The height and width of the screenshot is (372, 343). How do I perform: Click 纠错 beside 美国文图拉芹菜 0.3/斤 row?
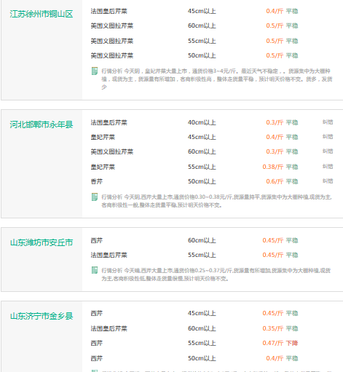(328, 151)
